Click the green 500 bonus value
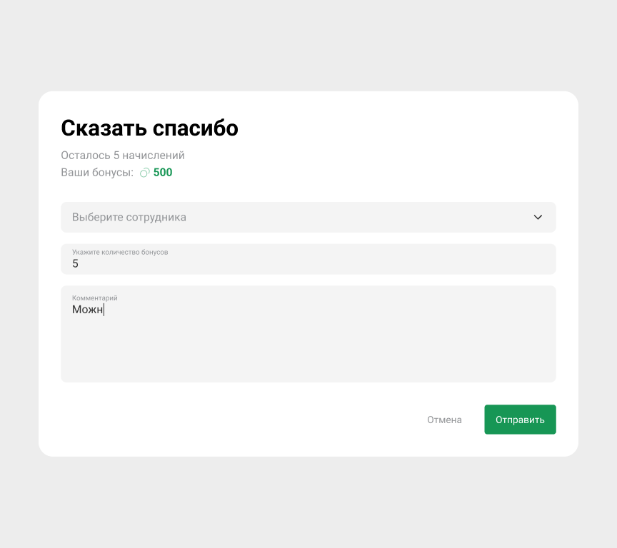Screen dimensions: 617x548 163,172
